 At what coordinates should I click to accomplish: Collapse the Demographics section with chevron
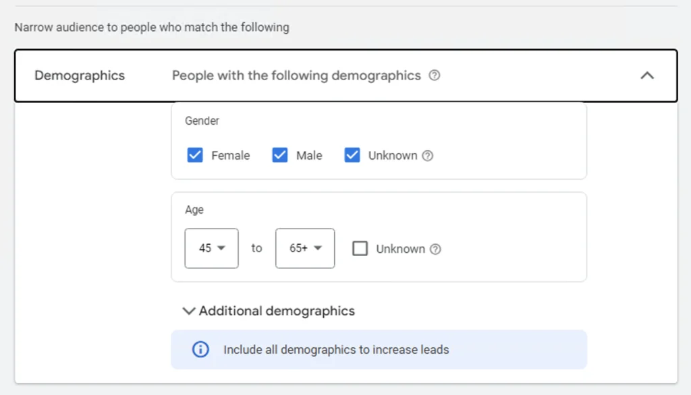click(x=647, y=75)
